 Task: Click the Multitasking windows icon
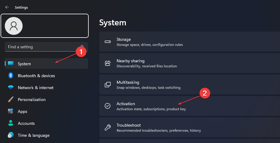tap(107, 85)
